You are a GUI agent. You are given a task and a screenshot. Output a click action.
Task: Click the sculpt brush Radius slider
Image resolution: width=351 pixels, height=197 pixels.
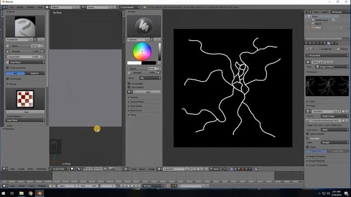(25, 46)
